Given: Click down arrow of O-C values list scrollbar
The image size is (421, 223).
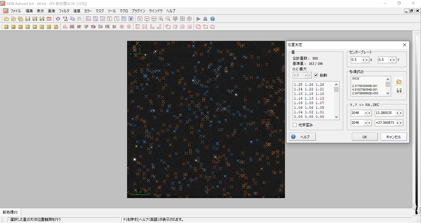Looking at the screenshot, I should coord(336,117).
